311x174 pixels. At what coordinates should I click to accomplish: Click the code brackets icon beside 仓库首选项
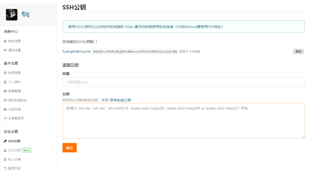coord(5,118)
